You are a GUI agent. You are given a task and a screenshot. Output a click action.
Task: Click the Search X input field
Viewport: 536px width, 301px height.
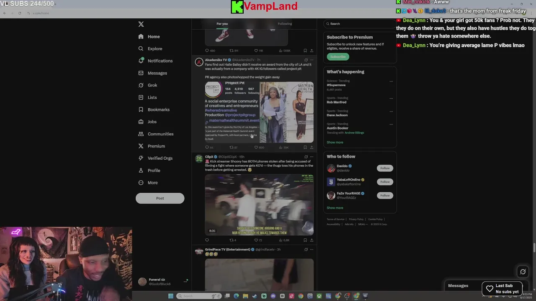click(360, 24)
